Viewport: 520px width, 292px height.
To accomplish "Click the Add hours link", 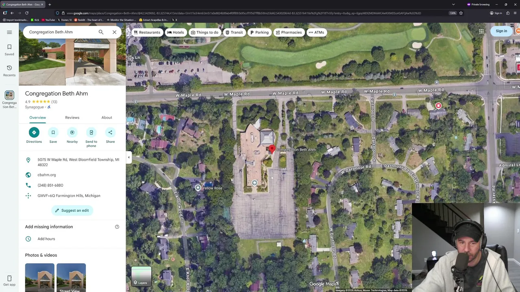I will pos(46,239).
